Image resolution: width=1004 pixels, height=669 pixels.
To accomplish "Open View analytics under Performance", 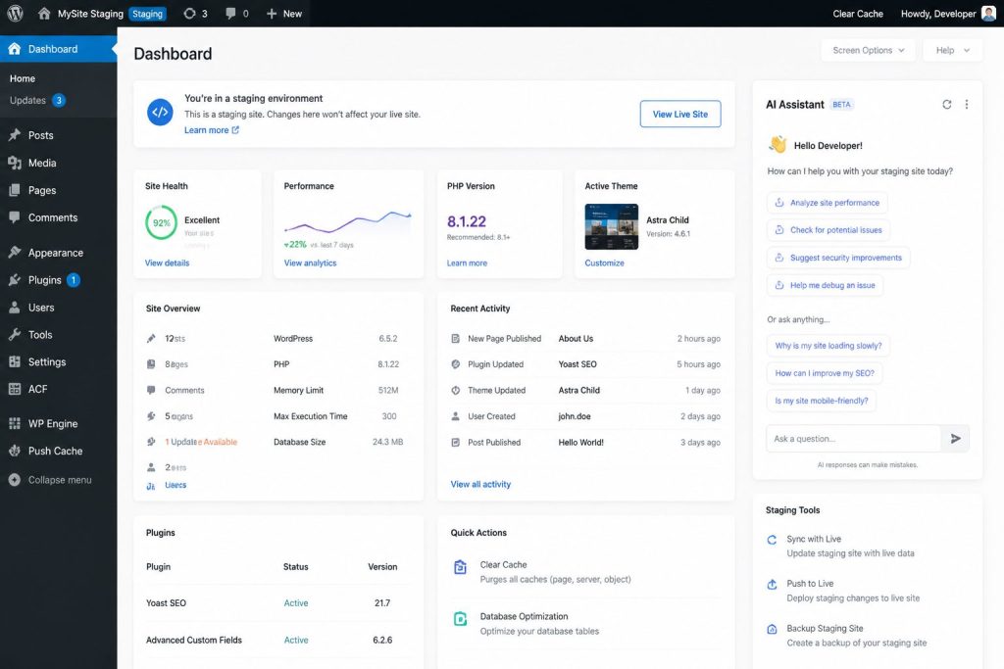I will coord(310,263).
